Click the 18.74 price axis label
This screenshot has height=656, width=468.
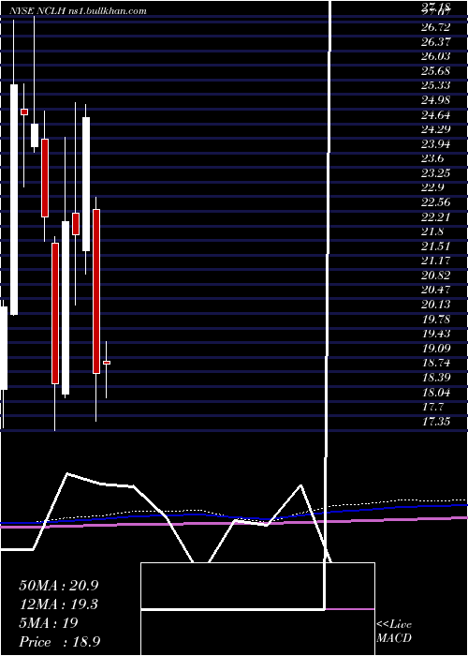(x=436, y=364)
